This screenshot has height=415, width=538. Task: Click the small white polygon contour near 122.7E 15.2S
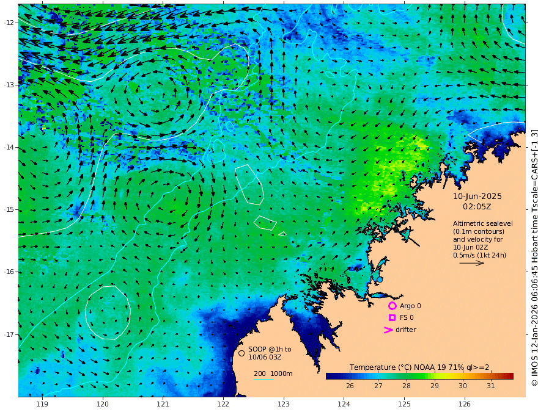pos(265,223)
